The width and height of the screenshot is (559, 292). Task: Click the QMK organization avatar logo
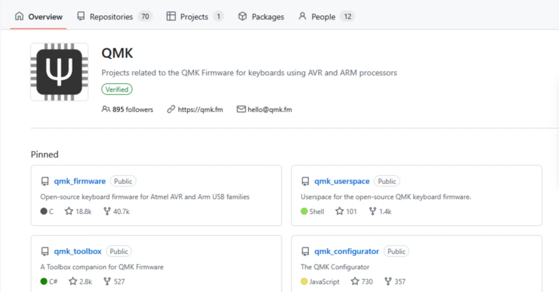coord(59,72)
